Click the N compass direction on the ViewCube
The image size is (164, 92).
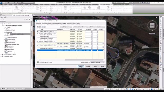152,21
